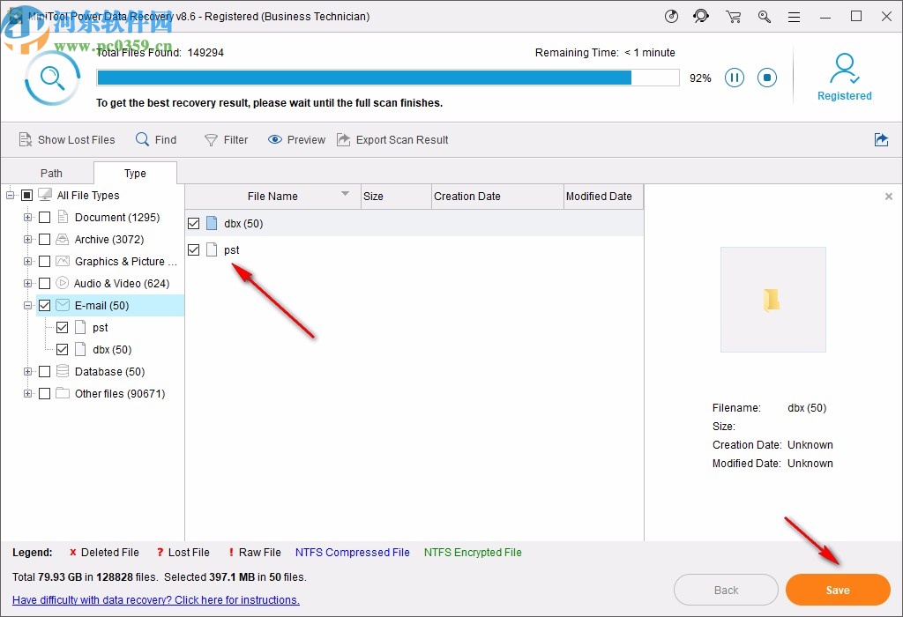
Task: Collapse the E-mail (50) node
Action: coord(27,305)
